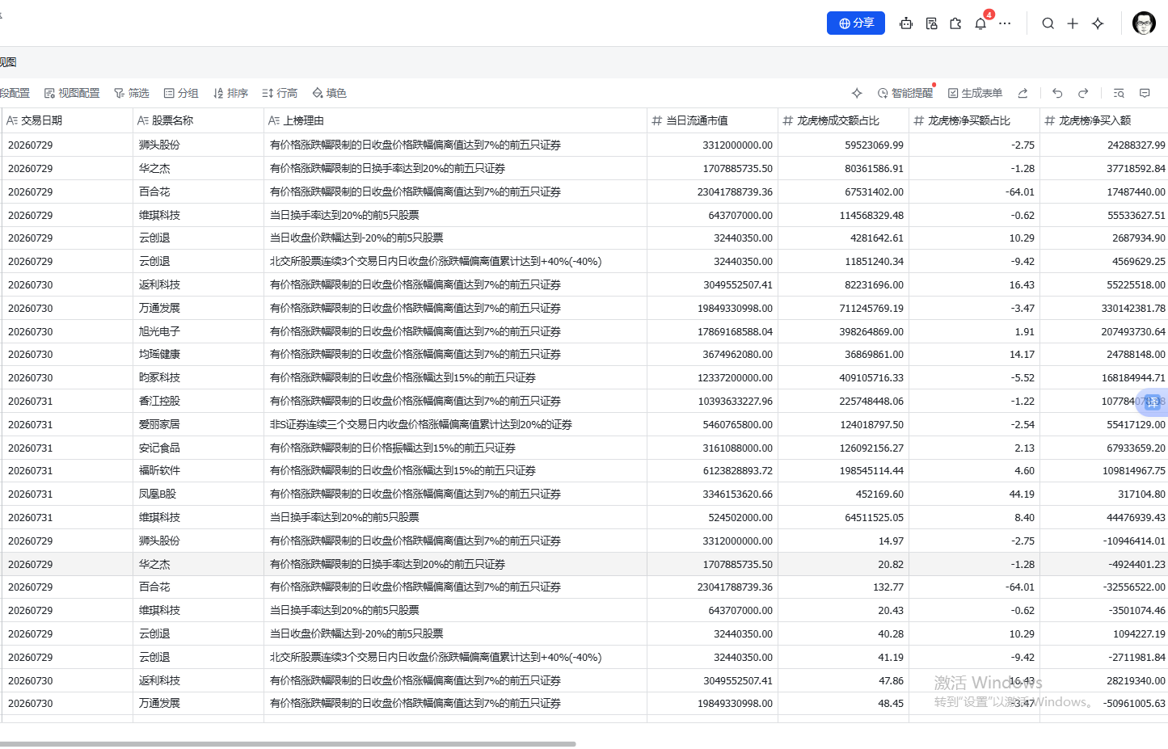Select cell 爱丽家居 in stock name column

click(199, 424)
